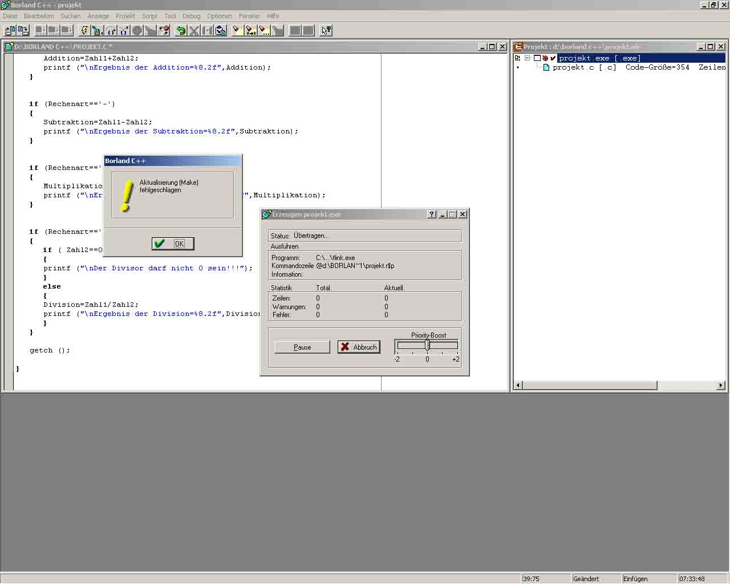Click the lightning bolt Run icon
Image resolution: width=730 pixels, height=584 pixels.
(x=84, y=30)
